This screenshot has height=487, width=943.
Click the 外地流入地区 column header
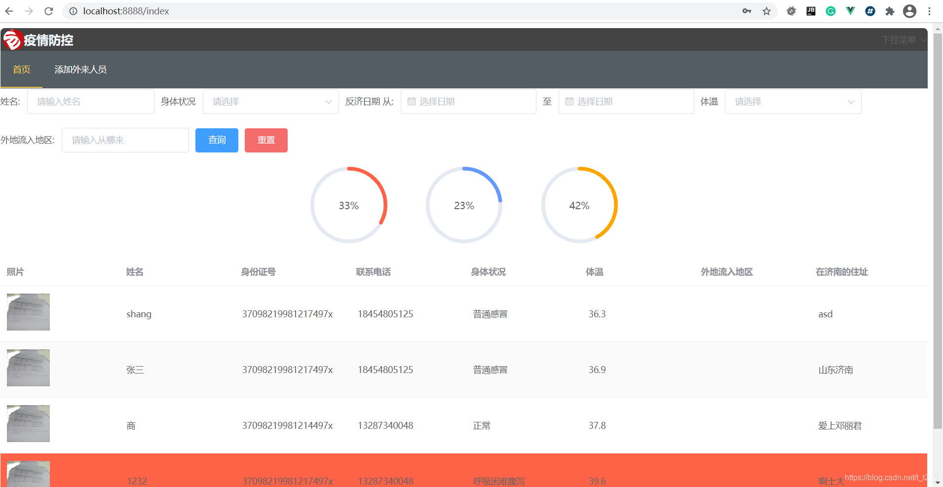(727, 272)
